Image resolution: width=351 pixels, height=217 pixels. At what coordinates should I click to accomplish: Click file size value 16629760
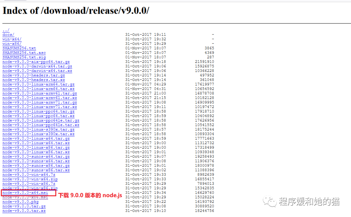[x=204, y=193]
